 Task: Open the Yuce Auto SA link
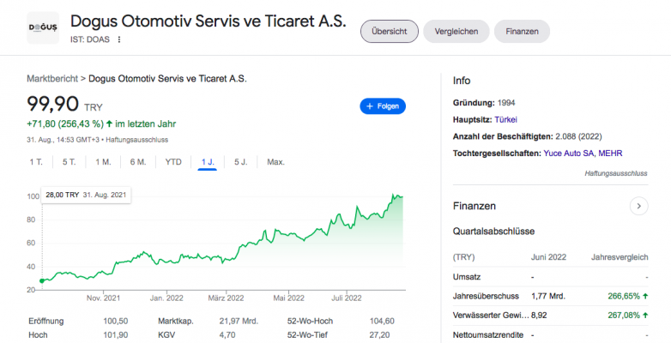[x=568, y=153]
